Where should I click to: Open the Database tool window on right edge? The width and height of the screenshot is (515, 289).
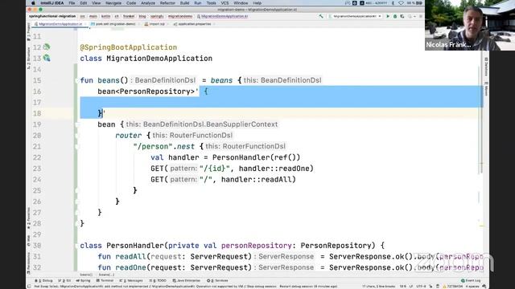(486, 67)
